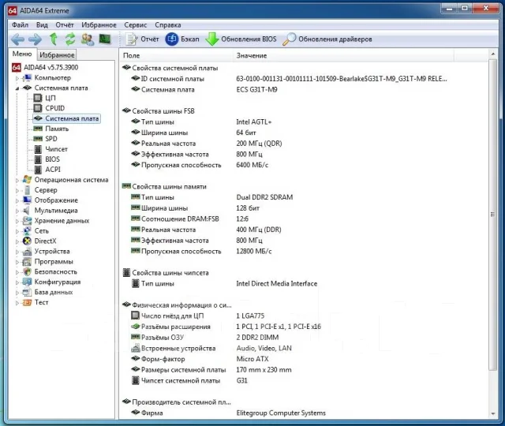Click the DirectX icon in tree
505x426 pixels.
tap(27, 241)
